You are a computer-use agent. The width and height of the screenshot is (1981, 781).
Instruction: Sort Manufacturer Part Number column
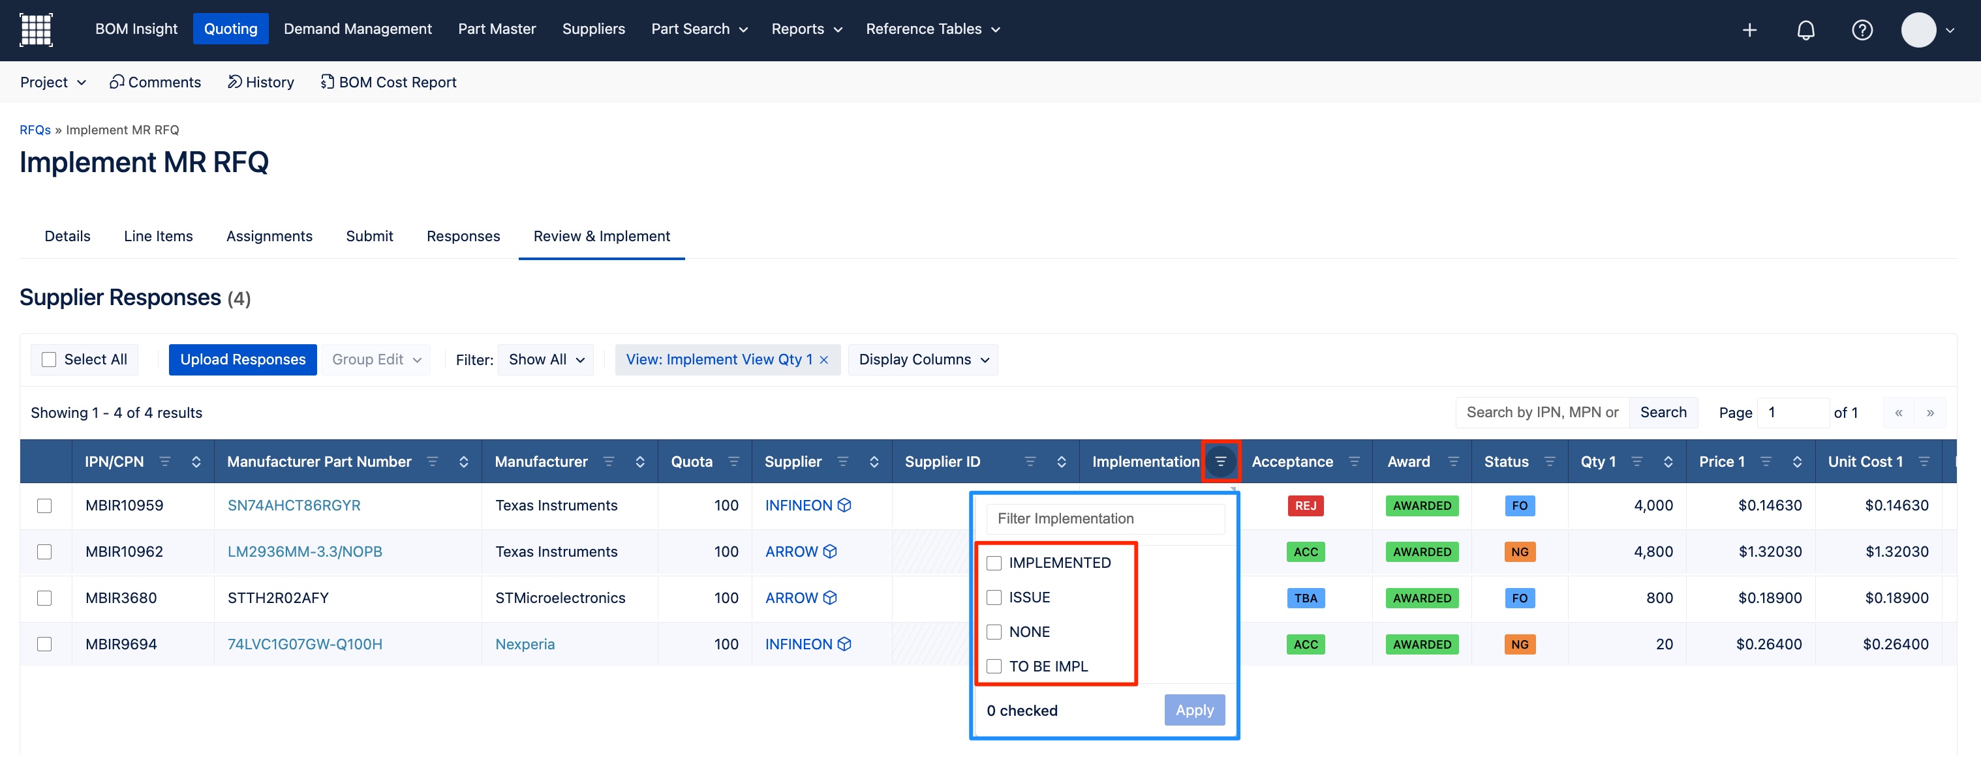pyautogui.click(x=464, y=461)
